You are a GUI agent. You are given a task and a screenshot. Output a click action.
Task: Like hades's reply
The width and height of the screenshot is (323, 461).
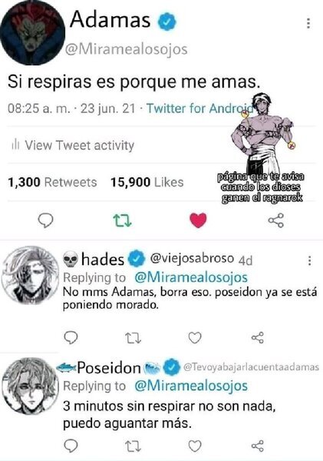point(195,338)
